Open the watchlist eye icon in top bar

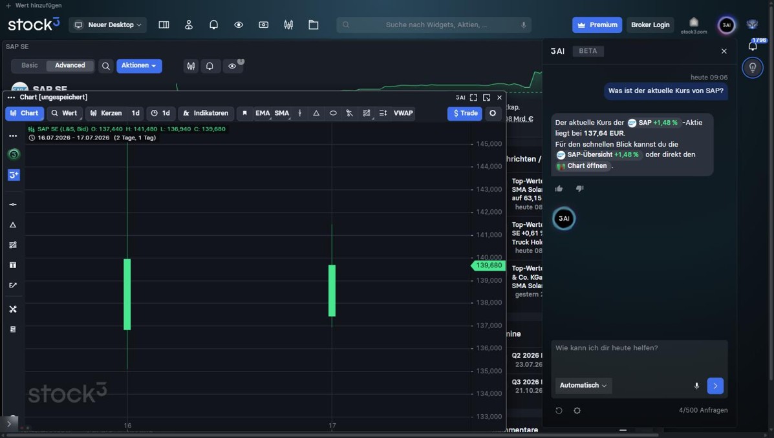239,25
